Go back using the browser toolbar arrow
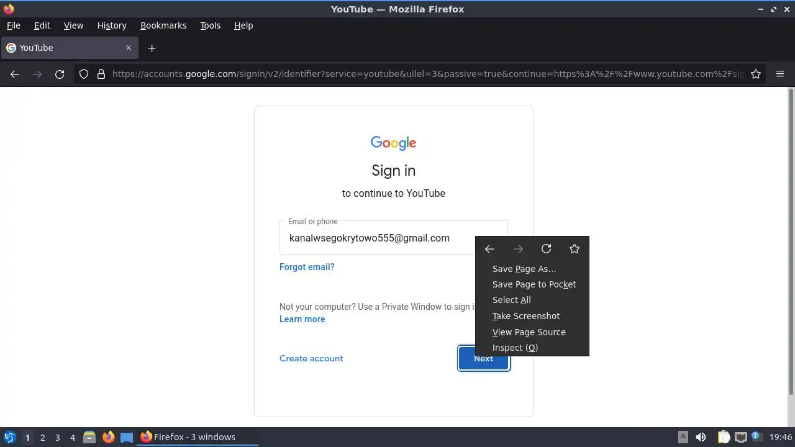Screen dimensions: 795x447 [x=15, y=74]
